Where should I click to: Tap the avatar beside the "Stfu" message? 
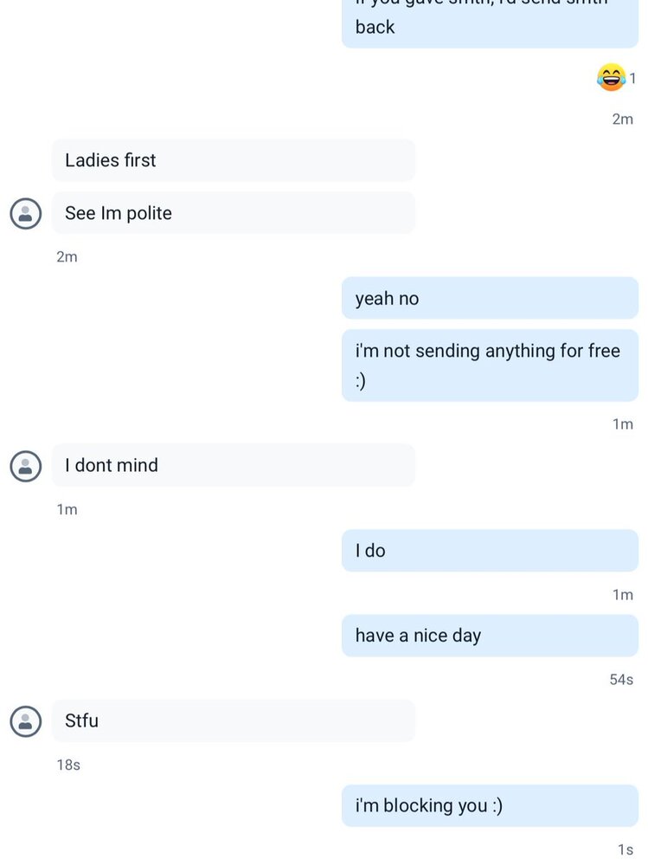26,721
